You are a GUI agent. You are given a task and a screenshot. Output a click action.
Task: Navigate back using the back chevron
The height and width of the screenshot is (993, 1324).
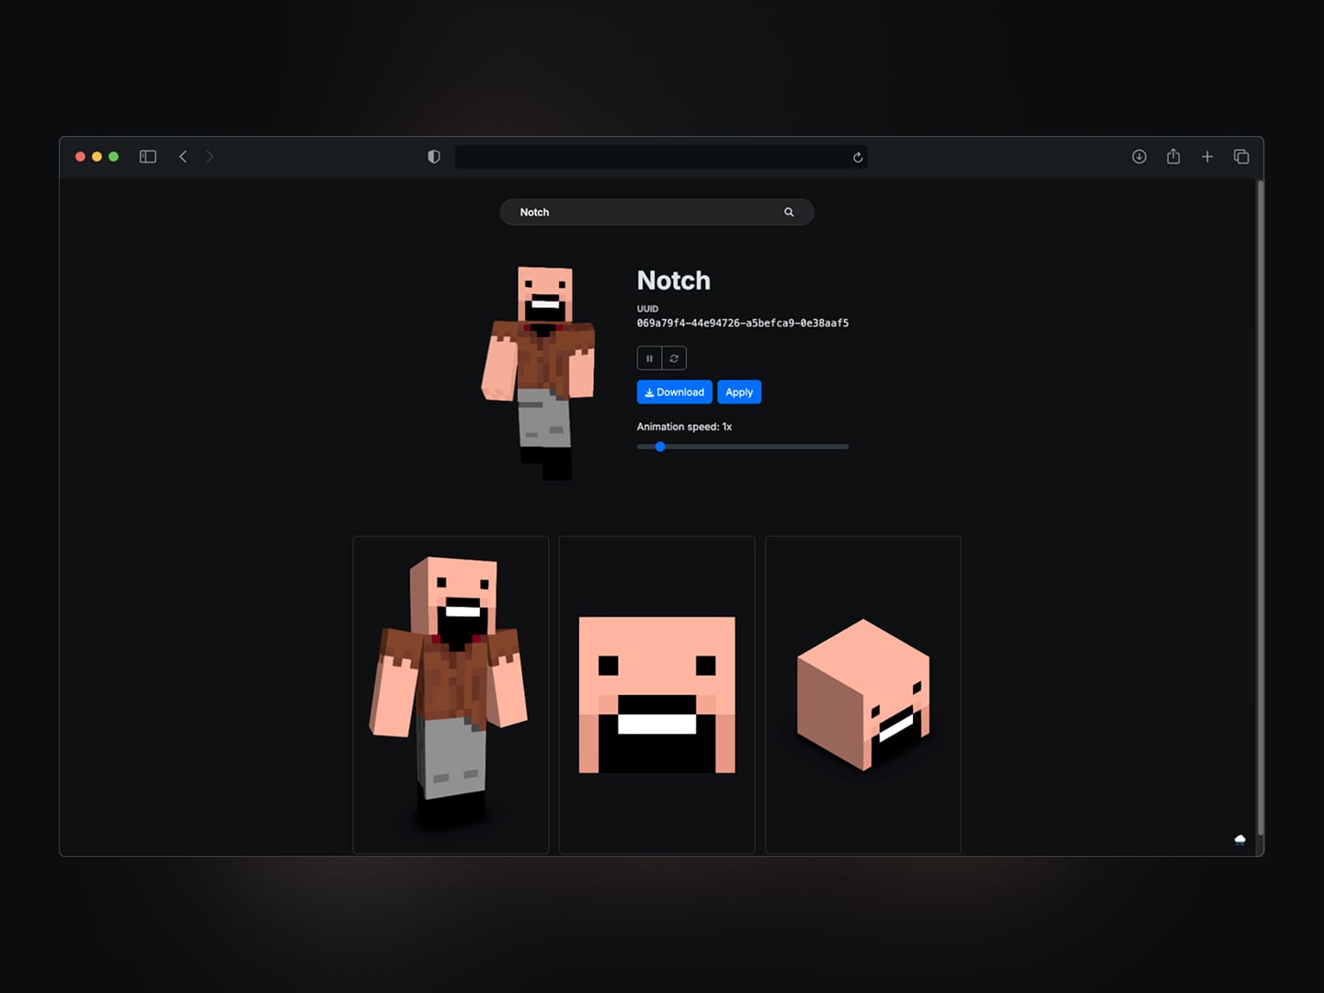click(182, 156)
